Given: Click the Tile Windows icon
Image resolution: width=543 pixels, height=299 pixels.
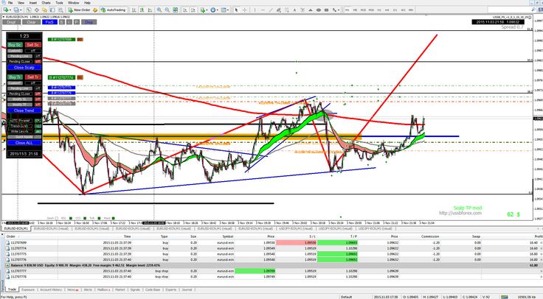Looking at the screenshot, I should coord(176,10).
